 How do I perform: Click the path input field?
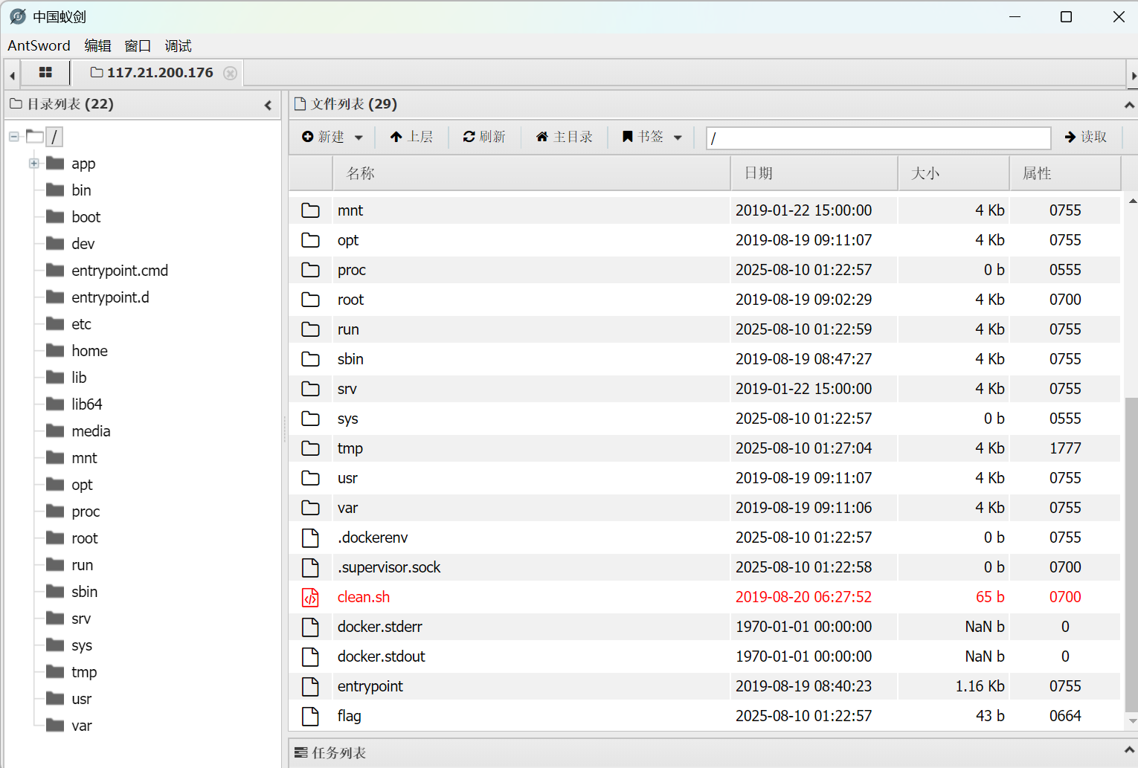(x=878, y=138)
